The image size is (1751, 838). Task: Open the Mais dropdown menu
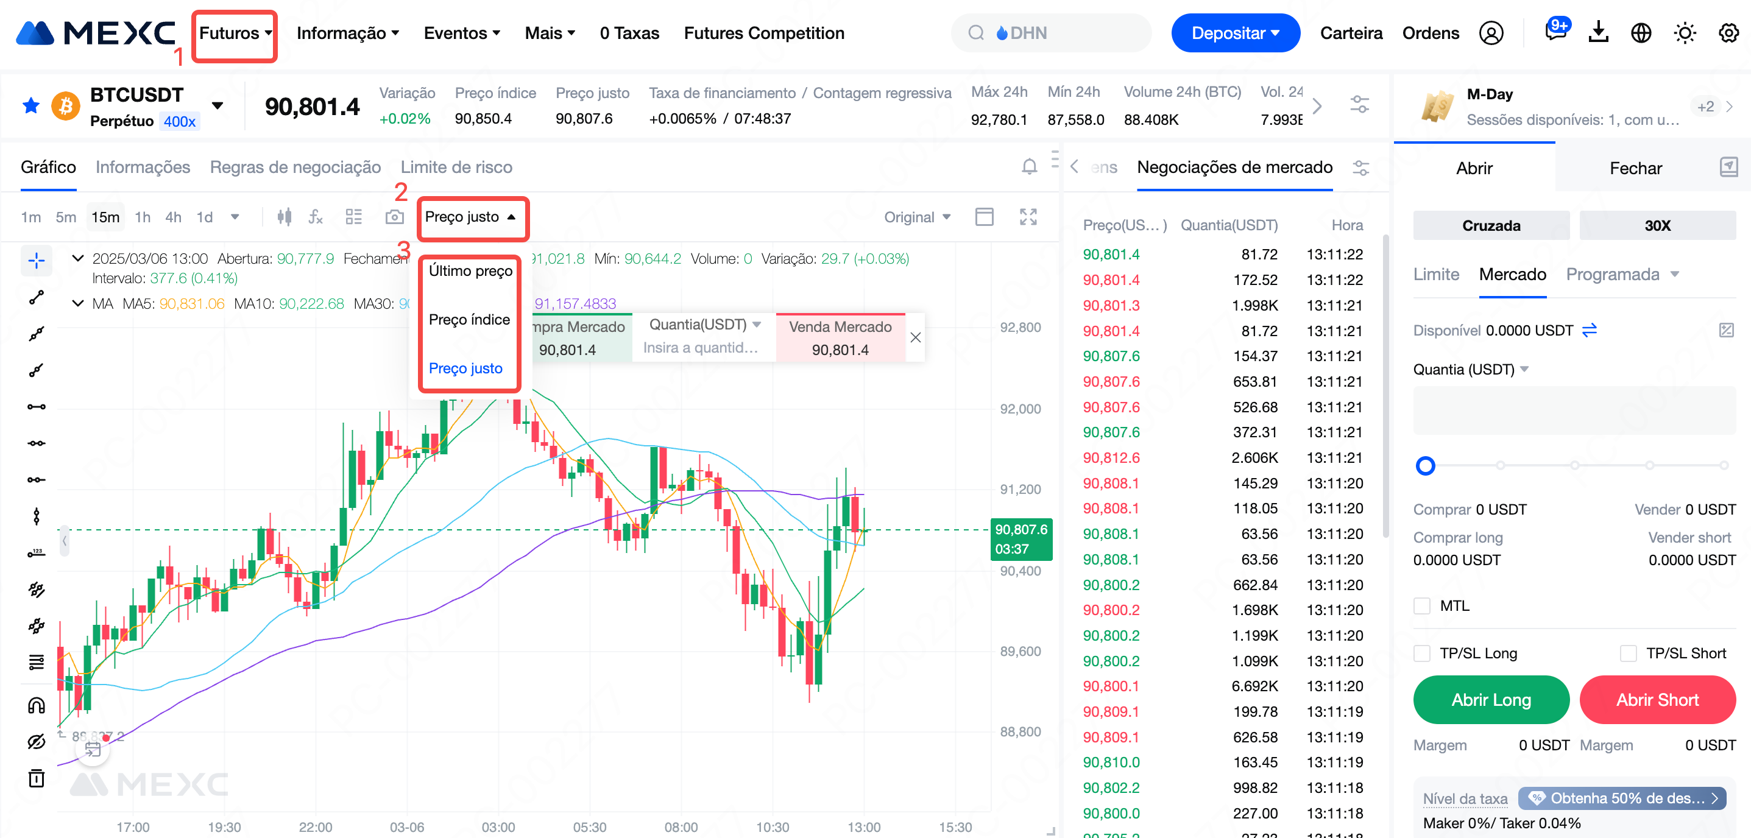point(550,33)
